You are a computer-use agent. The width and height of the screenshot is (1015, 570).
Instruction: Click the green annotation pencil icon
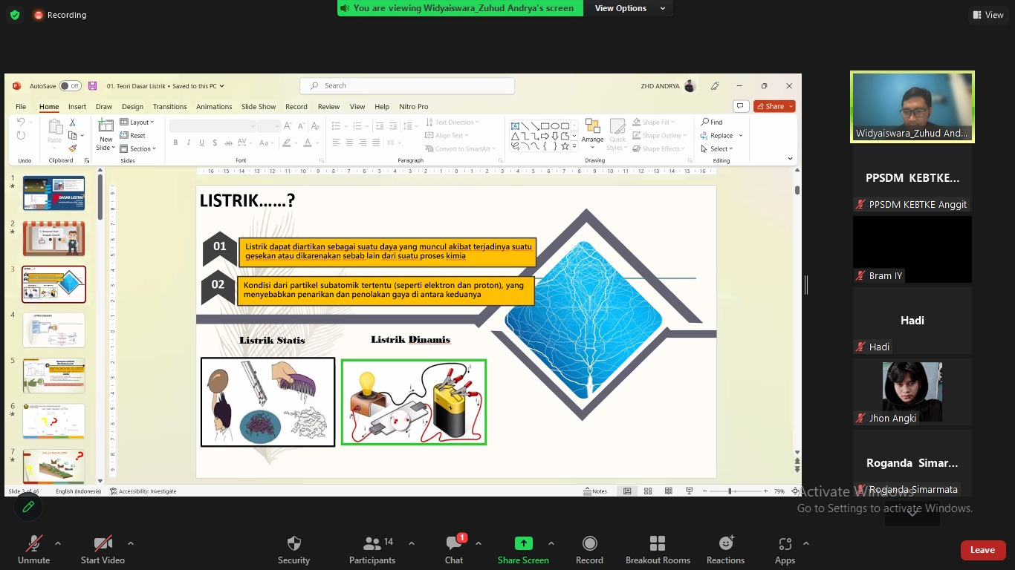pos(28,507)
